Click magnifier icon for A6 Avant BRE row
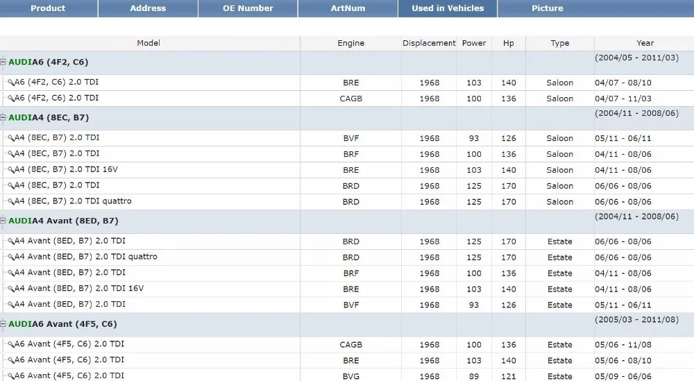Screen dimensions: 694x381 (x=11, y=360)
